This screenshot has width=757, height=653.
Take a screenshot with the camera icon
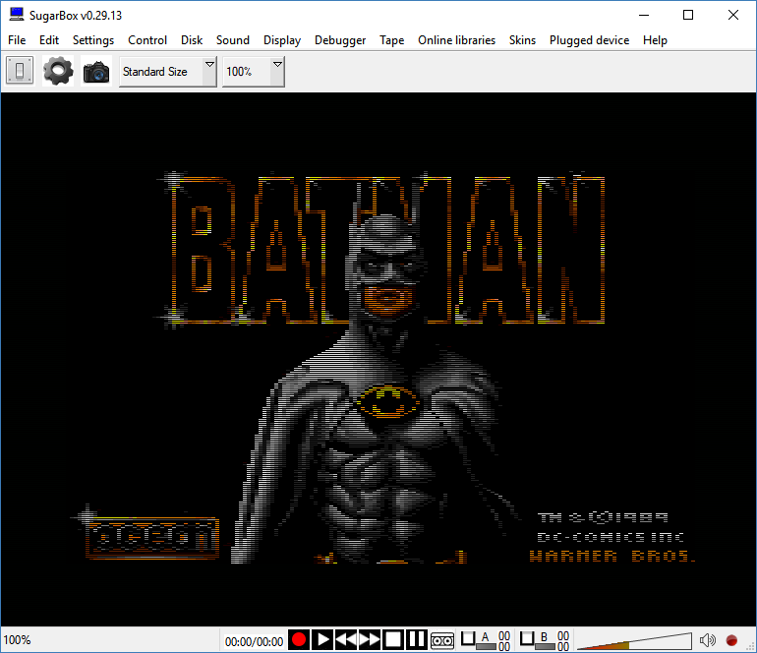[96, 72]
